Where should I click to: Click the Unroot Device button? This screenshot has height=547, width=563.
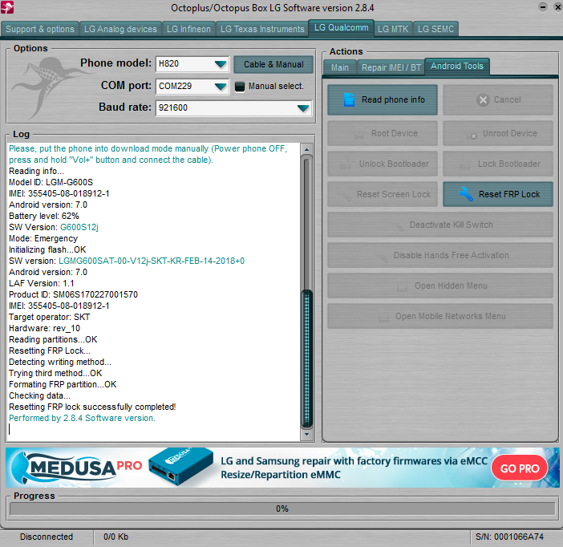coord(498,133)
